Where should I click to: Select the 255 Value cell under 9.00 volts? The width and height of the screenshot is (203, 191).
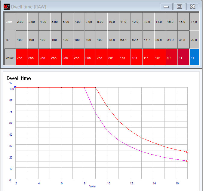(x=102, y=58)
